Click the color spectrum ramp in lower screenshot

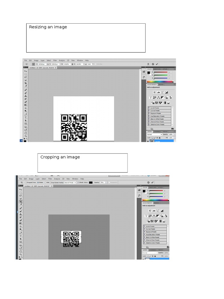point(156,200)
